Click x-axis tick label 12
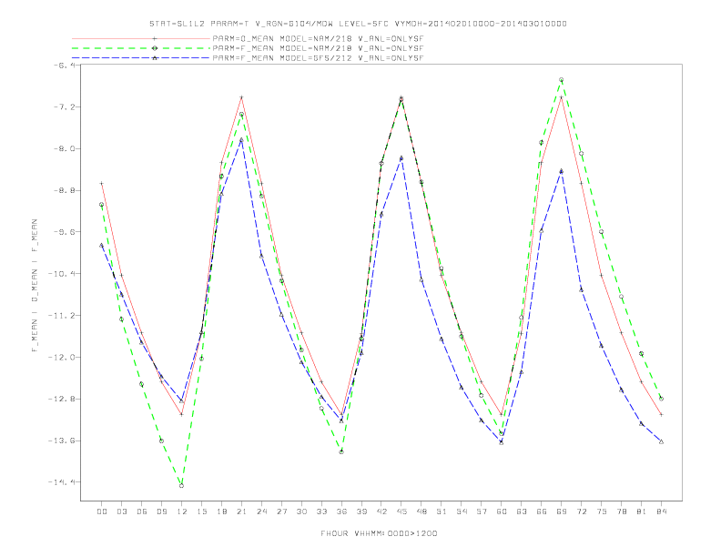This screenshot has width=721, height=557. (182, 511)
